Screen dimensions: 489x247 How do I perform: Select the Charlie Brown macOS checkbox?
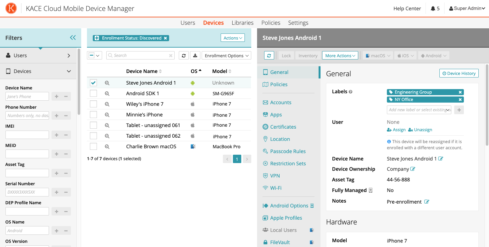pyautogui.click(x=93, y=147)
